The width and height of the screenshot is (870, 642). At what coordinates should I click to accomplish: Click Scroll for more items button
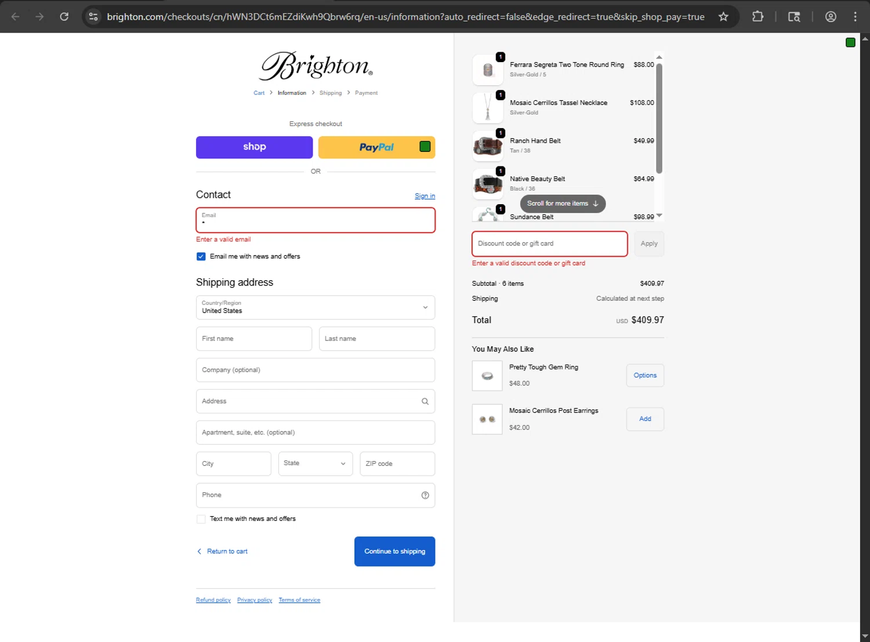pos(563,204)
